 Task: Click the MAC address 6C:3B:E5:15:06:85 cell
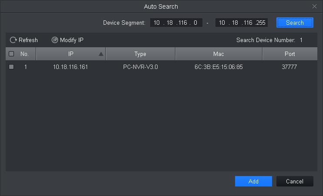(x=219, y=67)
